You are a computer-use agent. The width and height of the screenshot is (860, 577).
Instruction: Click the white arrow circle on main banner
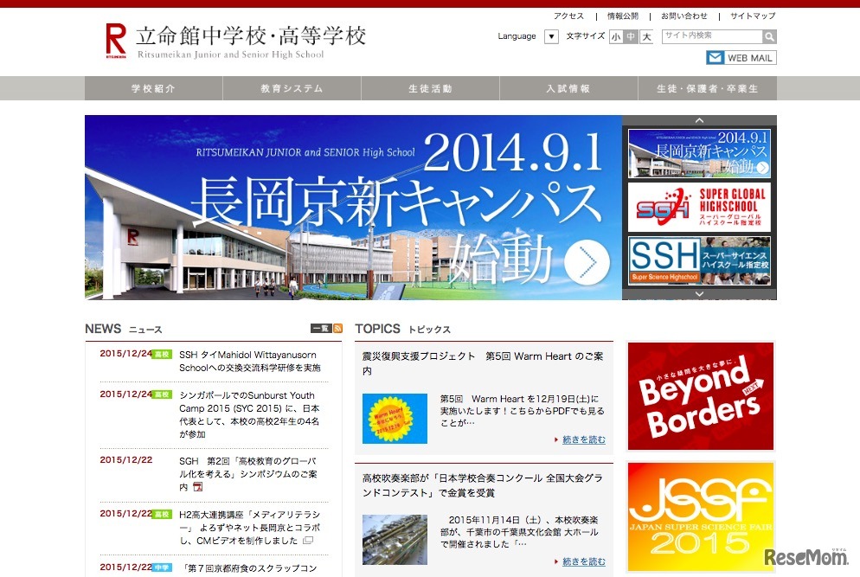tap(587, 262)
